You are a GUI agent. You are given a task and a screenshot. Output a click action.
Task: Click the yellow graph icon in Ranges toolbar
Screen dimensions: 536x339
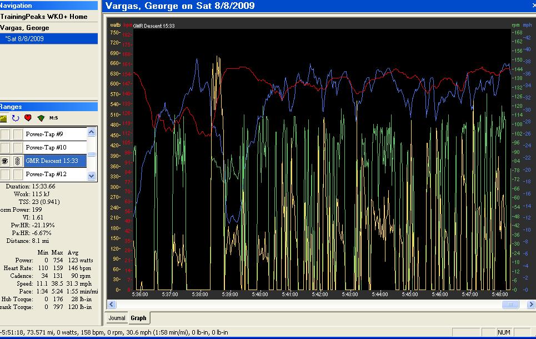(3, 118)
